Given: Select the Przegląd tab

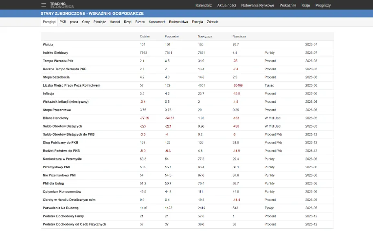Looking at the screenshot, I should [49, 22].
